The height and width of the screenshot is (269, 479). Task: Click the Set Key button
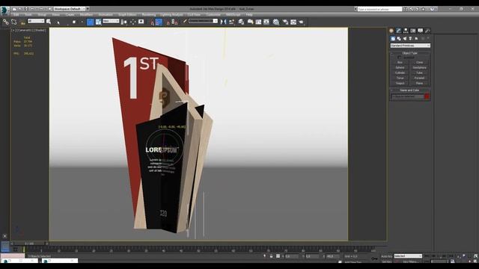386,262
